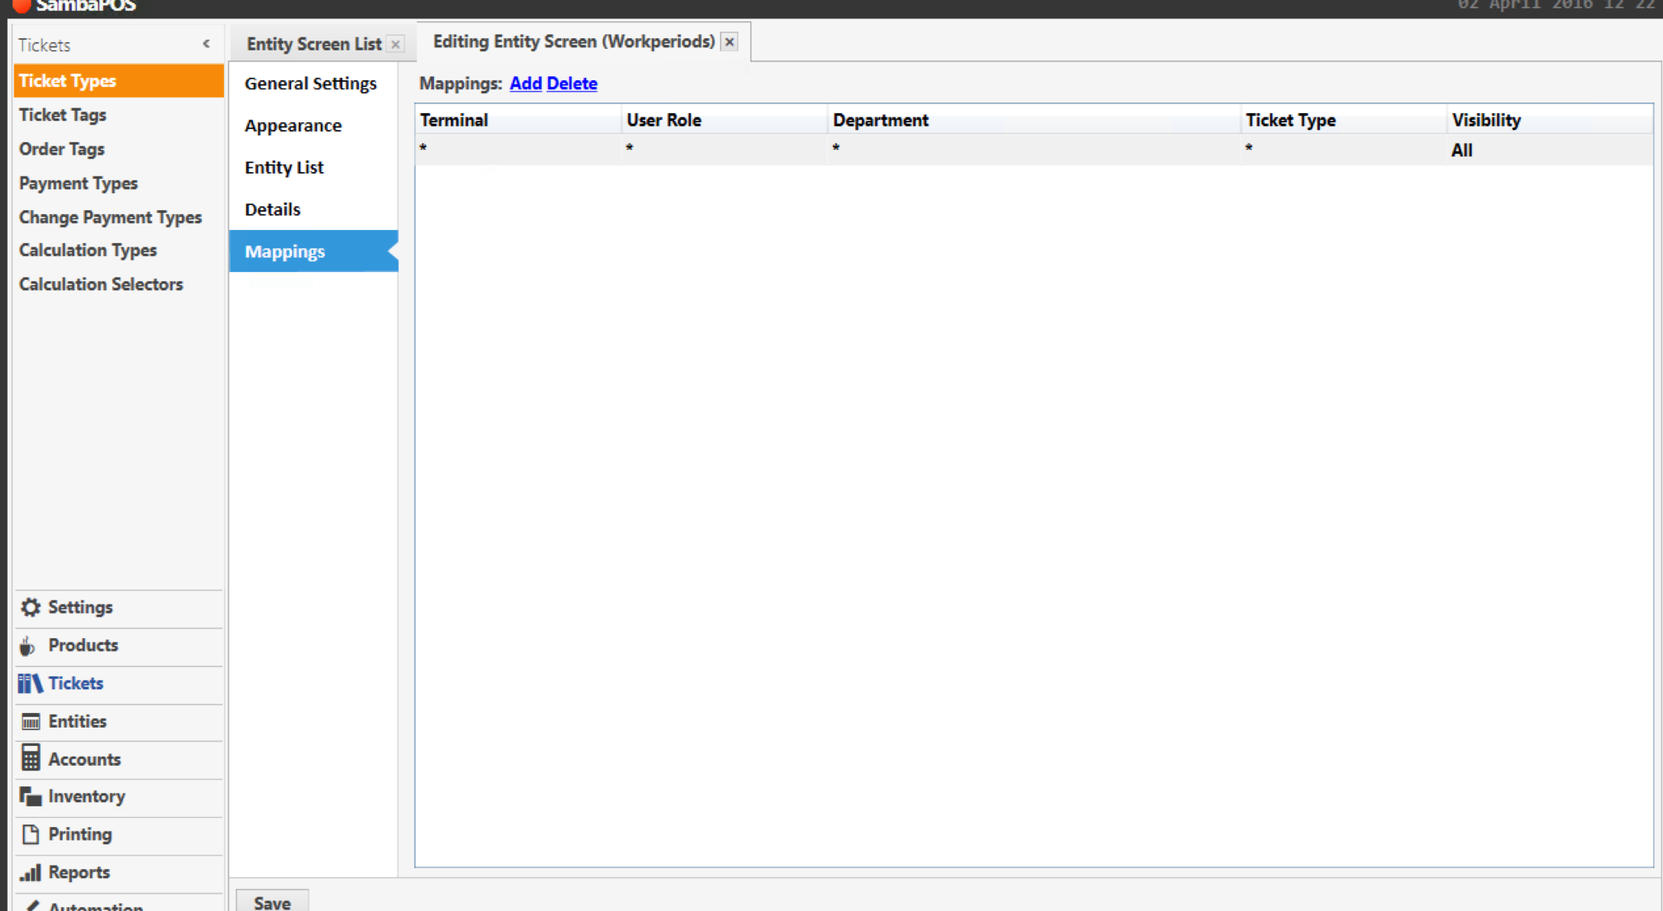Image resolution: width=1663 pixels, height=911 pixels.
Task: Click the Accounts calculator icon
Action: [31, 759]
